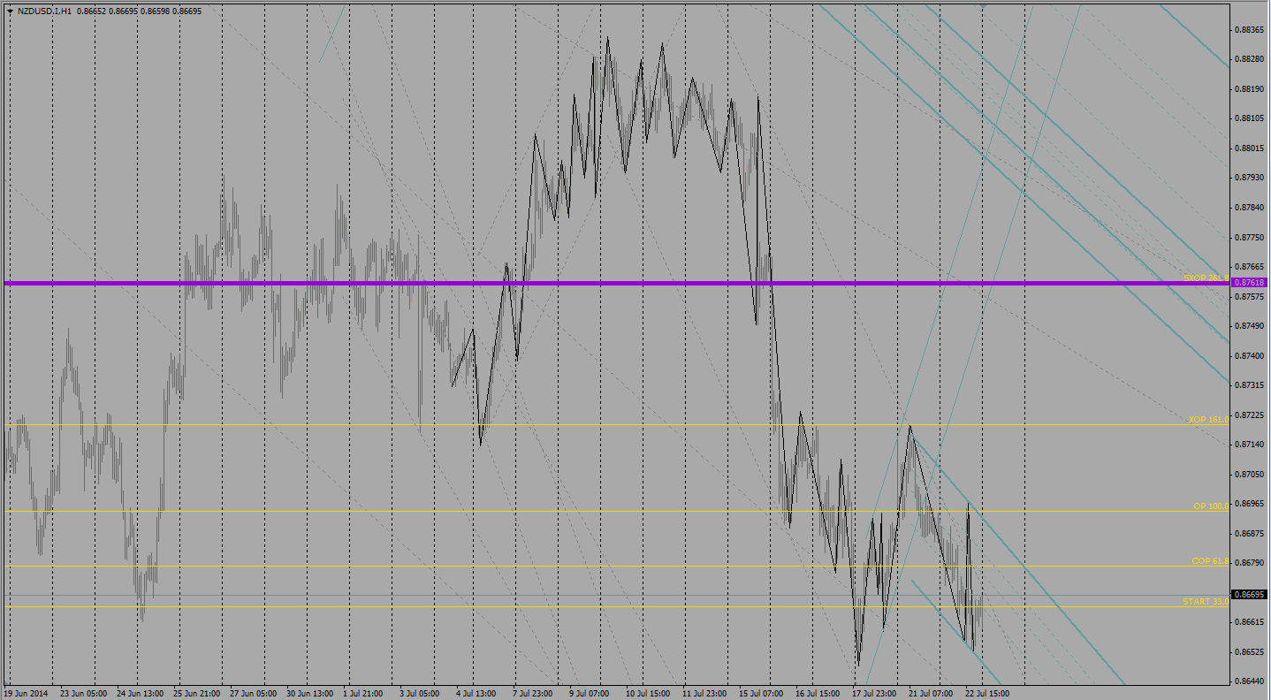The image size is (1271, 700).
Task: Click the START 33.0 level label
Action: [1206, 602]
